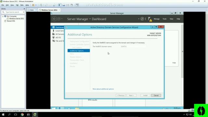
Task: Select My Computer in the library
Action: (x=12, y=16)
